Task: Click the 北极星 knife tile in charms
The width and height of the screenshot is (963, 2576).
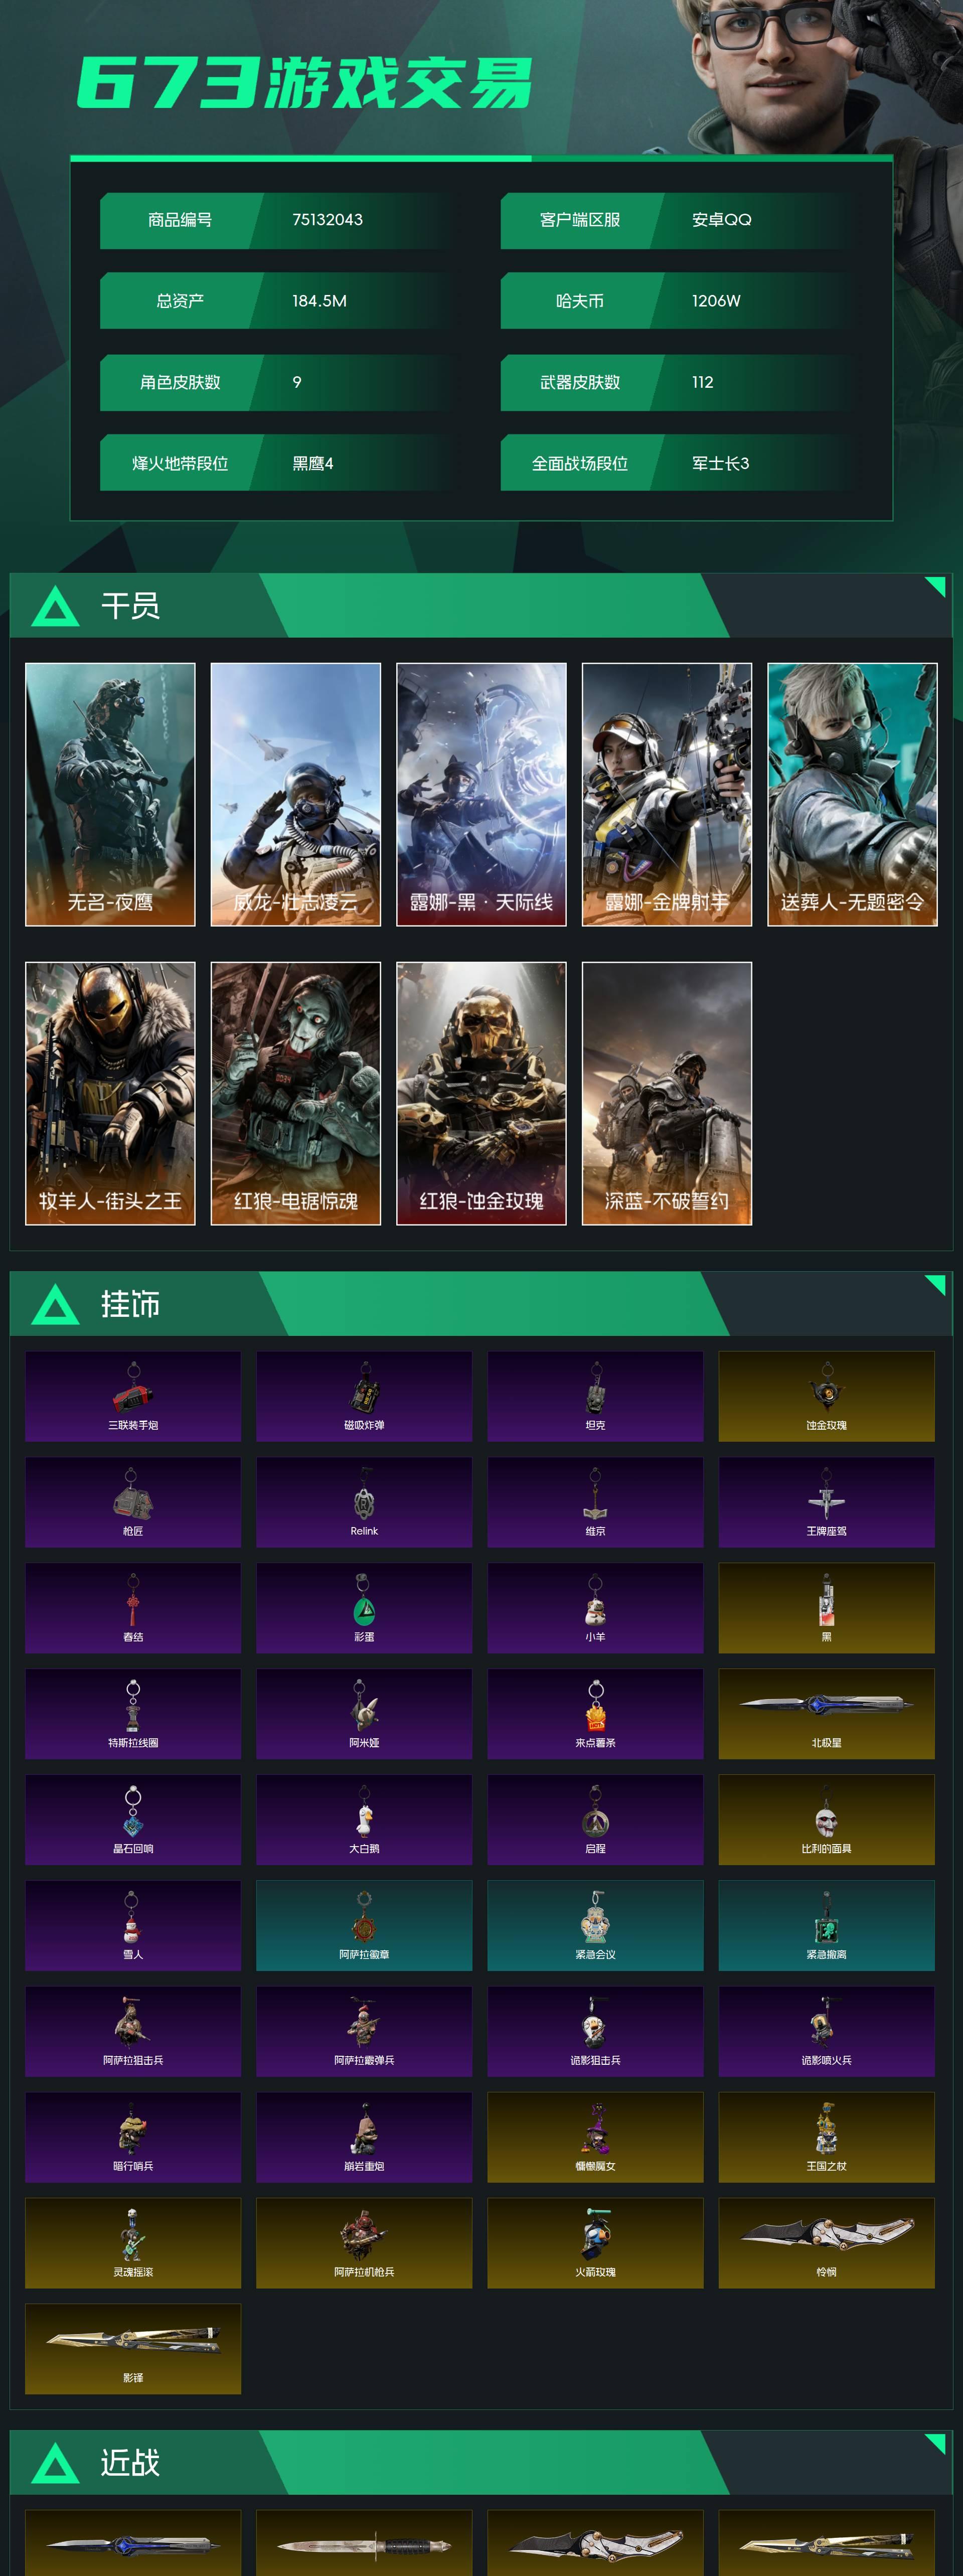Action: (826, 1714)
